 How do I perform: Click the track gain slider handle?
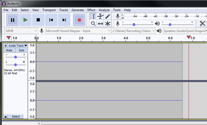point(16,57)
